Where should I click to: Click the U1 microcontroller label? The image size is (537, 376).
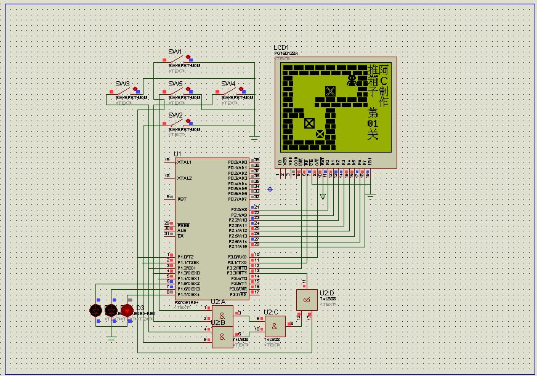tap(177, 154)
